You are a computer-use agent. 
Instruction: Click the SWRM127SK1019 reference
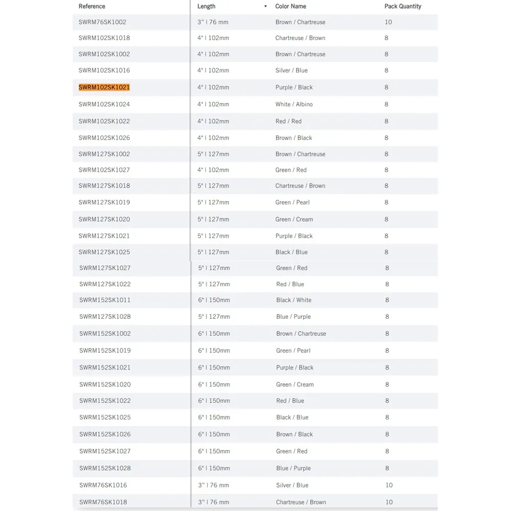[104, 202]
